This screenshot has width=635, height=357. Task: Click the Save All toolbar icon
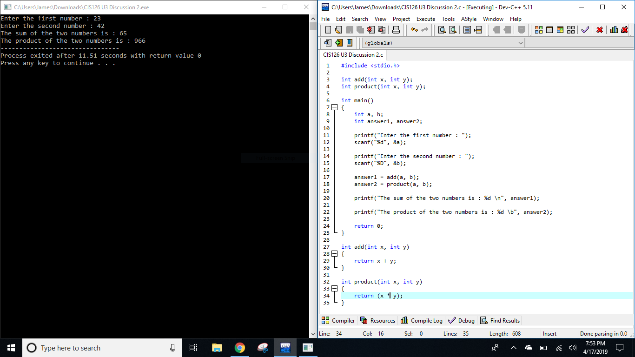(360, 30)
